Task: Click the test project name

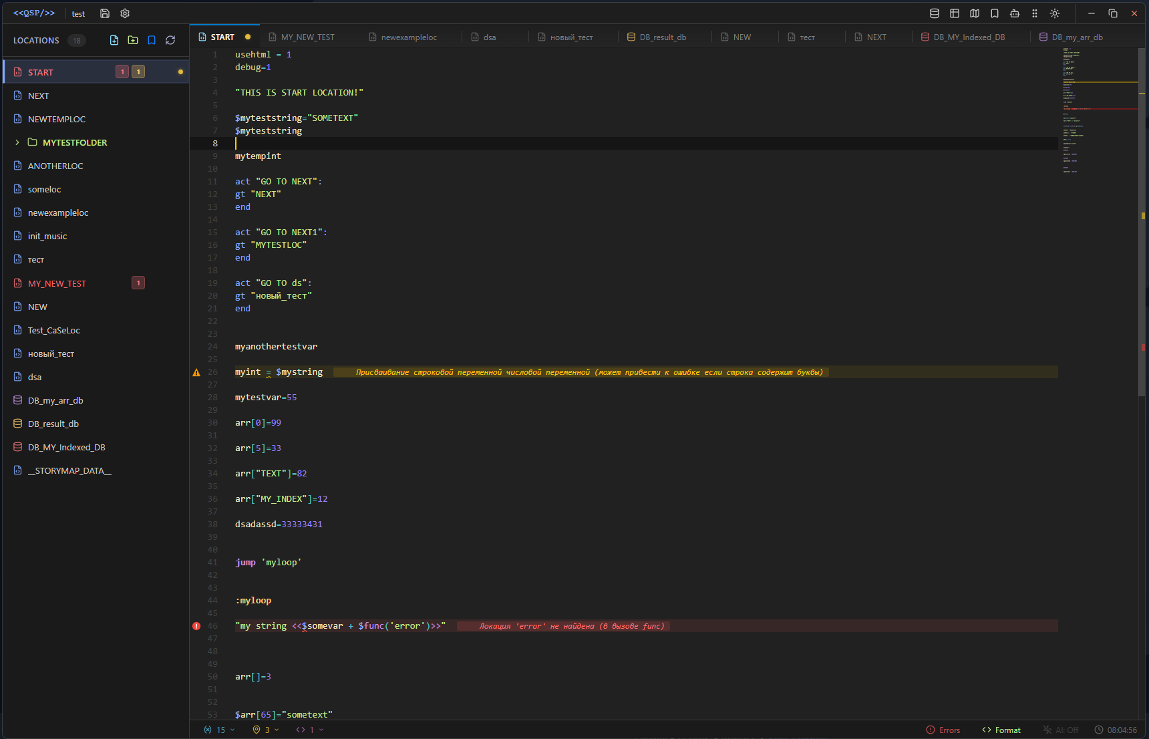Action: pyautogui.click(x=78, y=13)
